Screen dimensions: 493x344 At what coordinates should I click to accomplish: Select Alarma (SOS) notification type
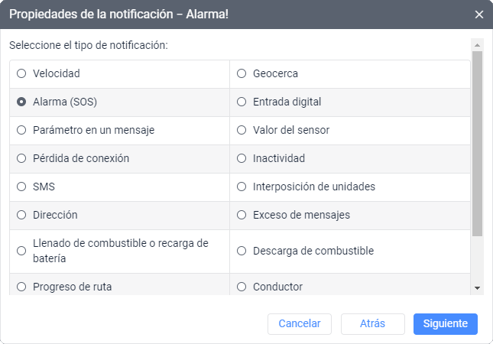(x=21, y=102)
